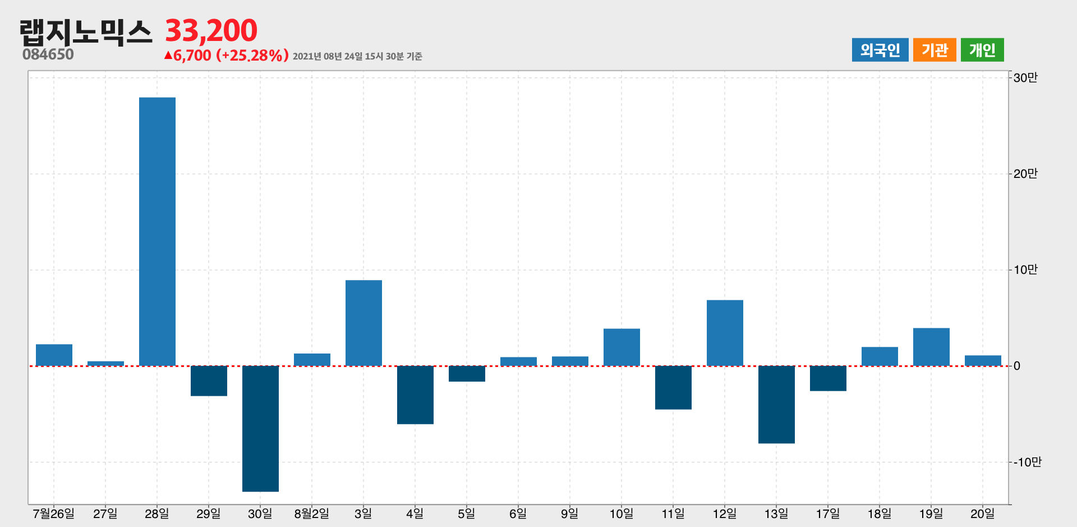This screenshot has width=1077, height=527.
Task: Select the 외국인 legend button
Action: pyautogui.click(x=880, y=50)
